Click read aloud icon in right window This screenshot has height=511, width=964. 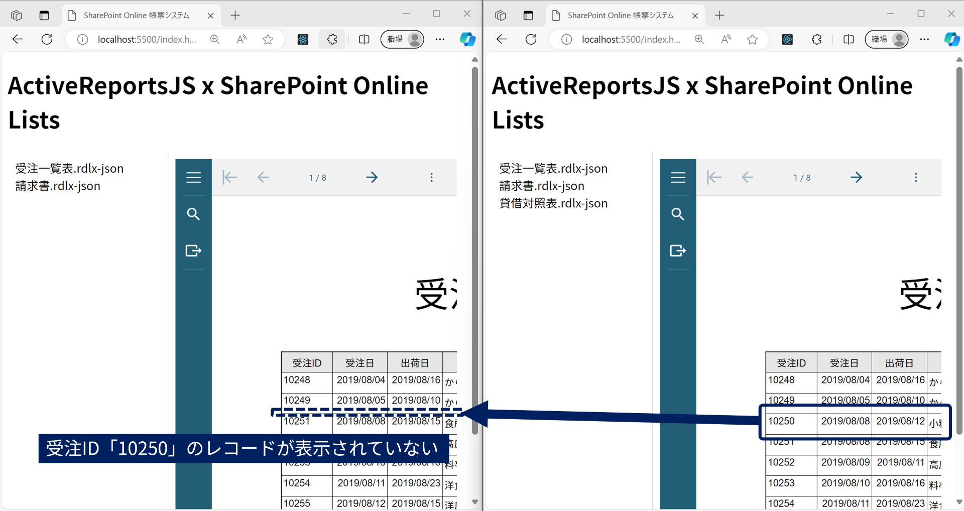[x=726, y=39]
